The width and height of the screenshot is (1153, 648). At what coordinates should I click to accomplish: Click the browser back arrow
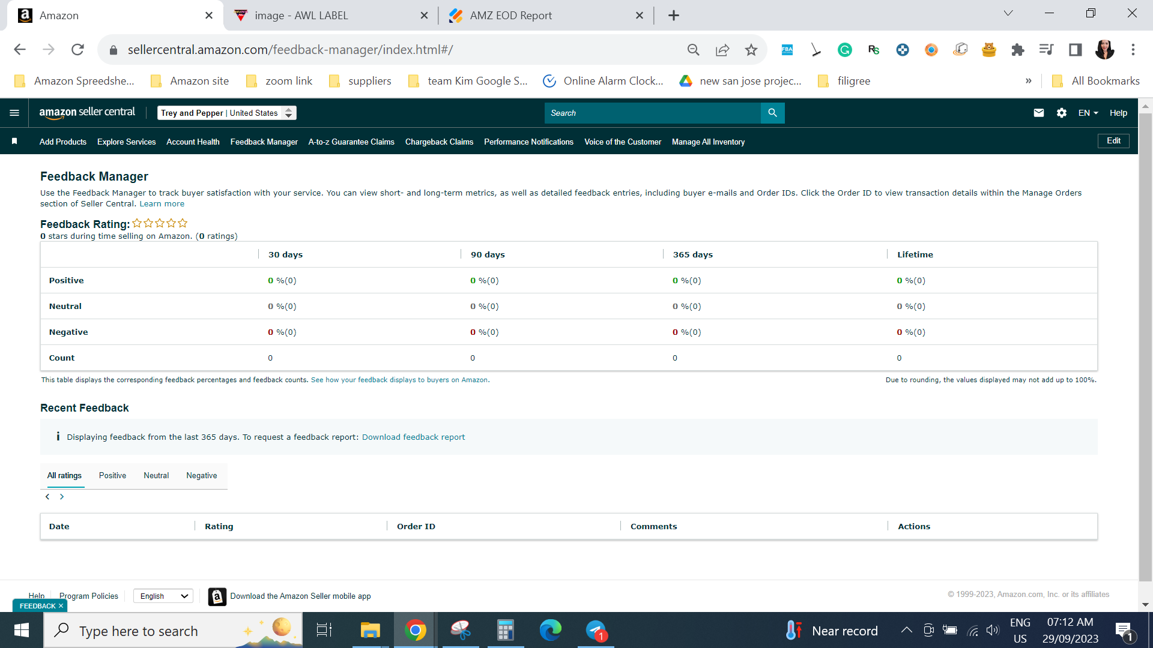(x=20, y=50)
